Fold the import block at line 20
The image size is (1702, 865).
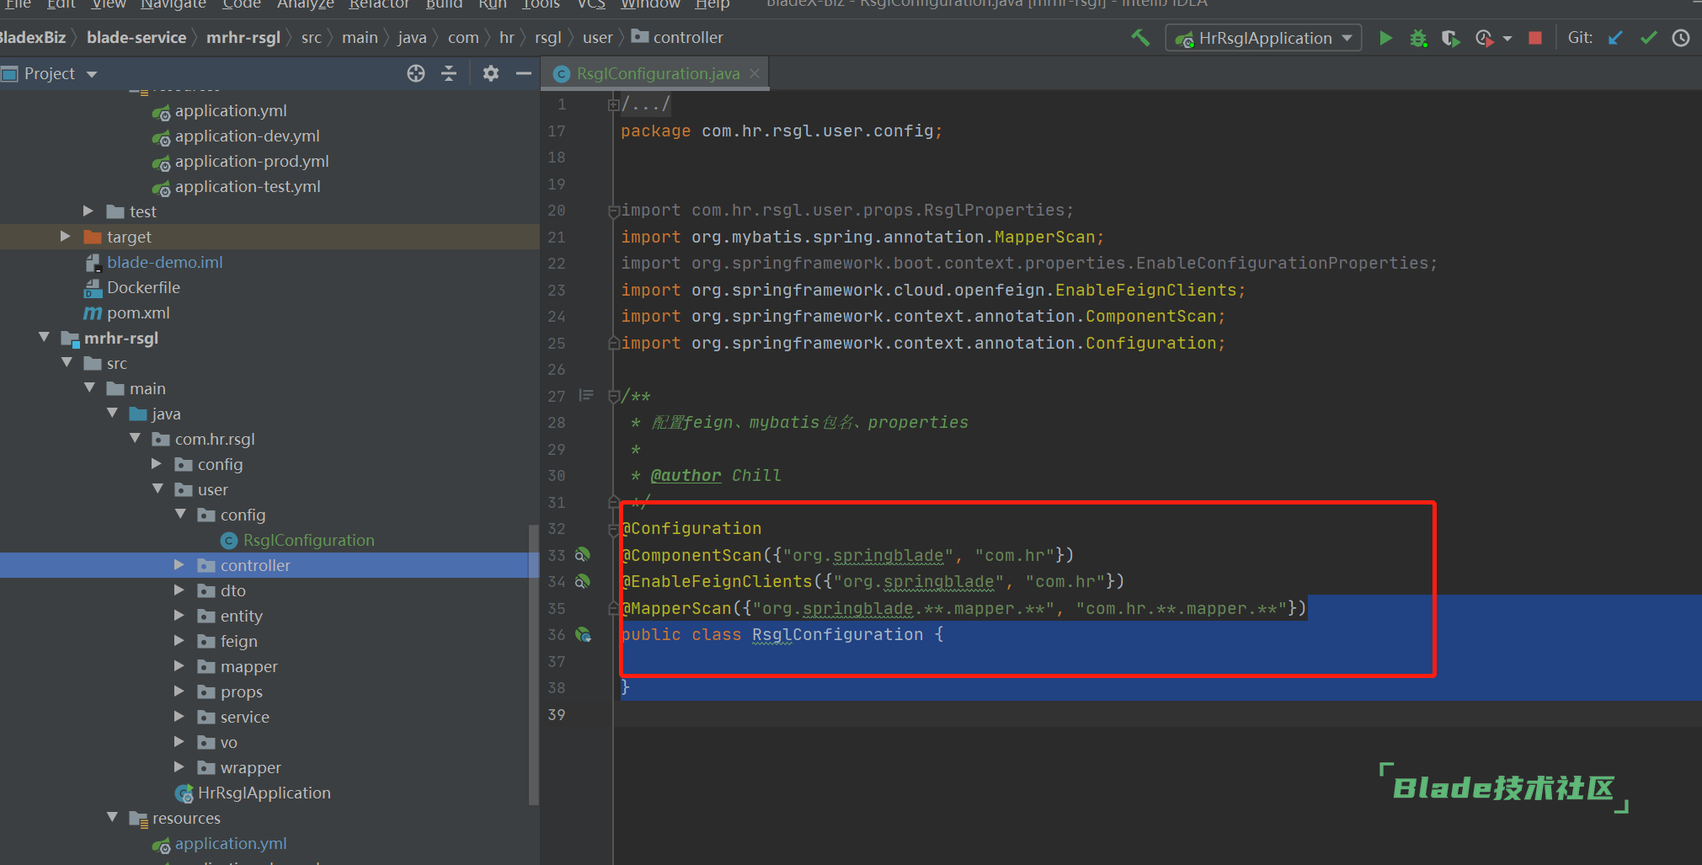point(613,211)
